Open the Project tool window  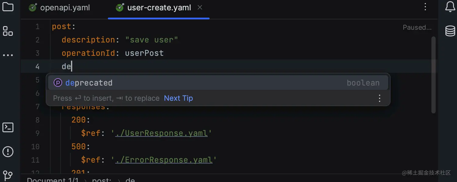[8, 7]
